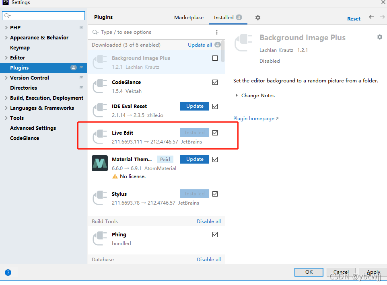Screen dimensions: 387x285
Task: Click the Live Edit plugin plug icon
Action: 100,137
